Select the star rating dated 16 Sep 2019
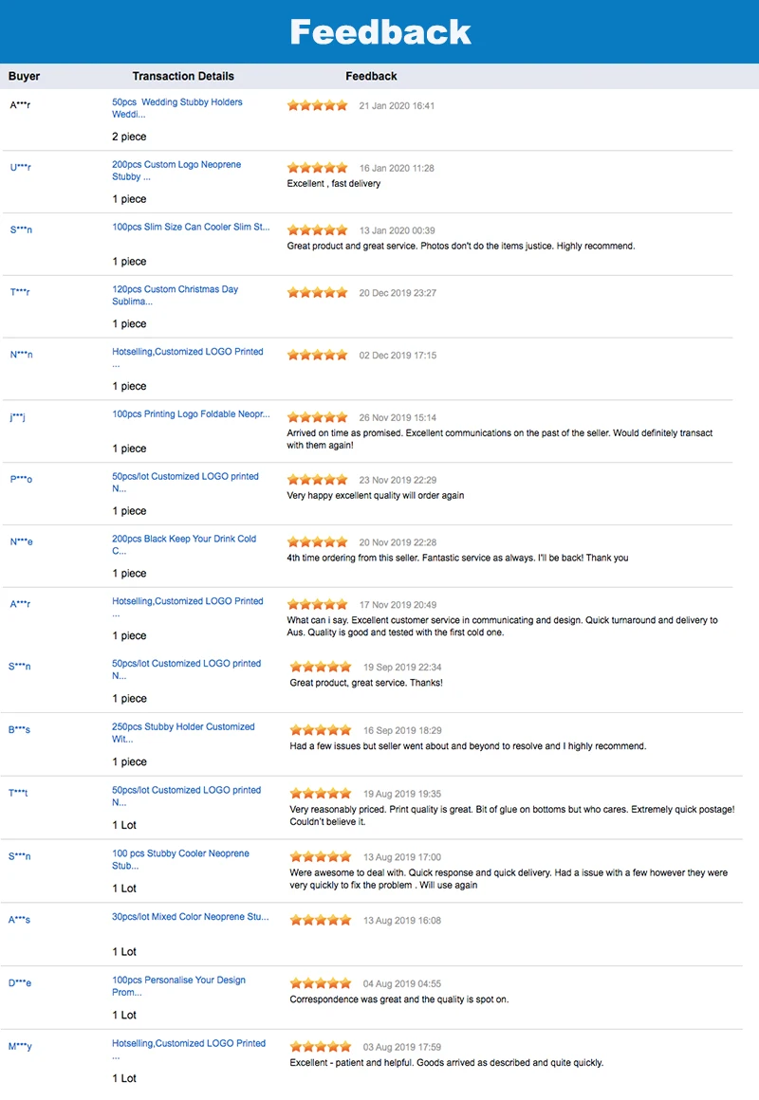The width and height of the screenshot is (759, 1100). pyautogui.click(x=321, y=730)
